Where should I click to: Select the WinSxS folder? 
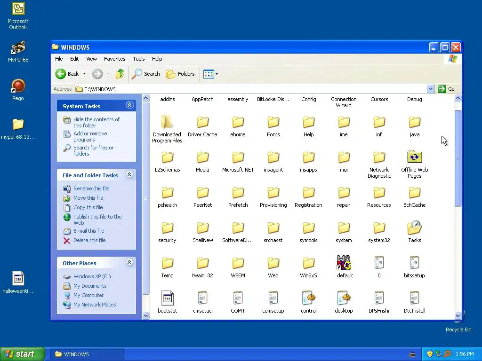coord(308,267)
